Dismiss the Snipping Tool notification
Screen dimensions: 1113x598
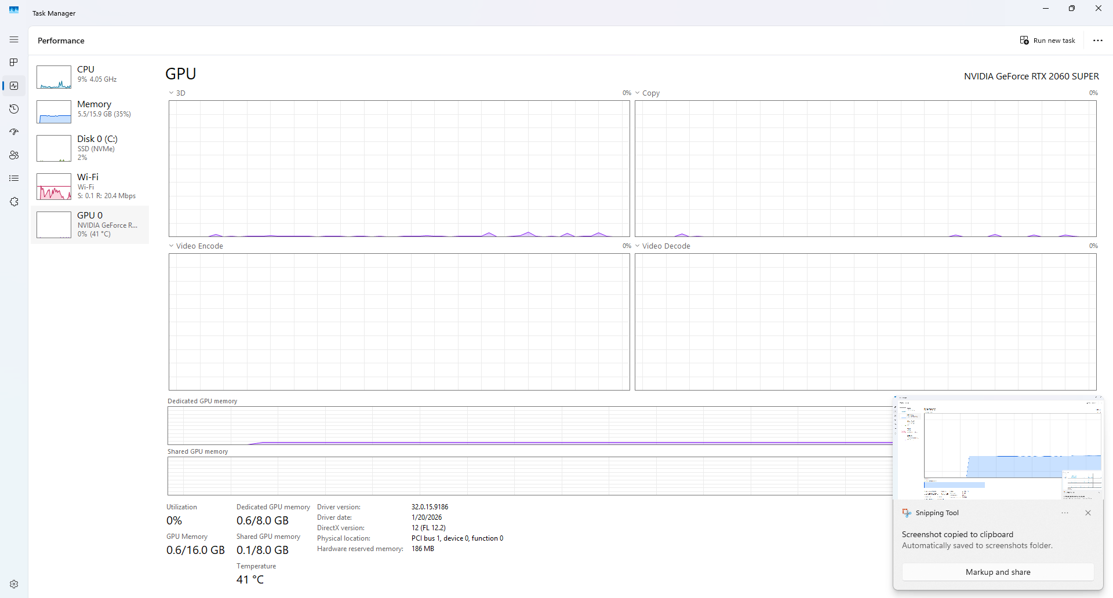(x=1088, y=513)
